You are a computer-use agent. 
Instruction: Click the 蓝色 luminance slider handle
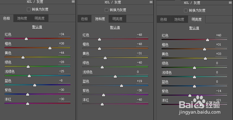[x=194, y=86]
